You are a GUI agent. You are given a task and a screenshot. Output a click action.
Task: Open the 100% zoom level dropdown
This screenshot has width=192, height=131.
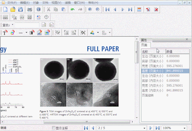click(x=189, y=128)
